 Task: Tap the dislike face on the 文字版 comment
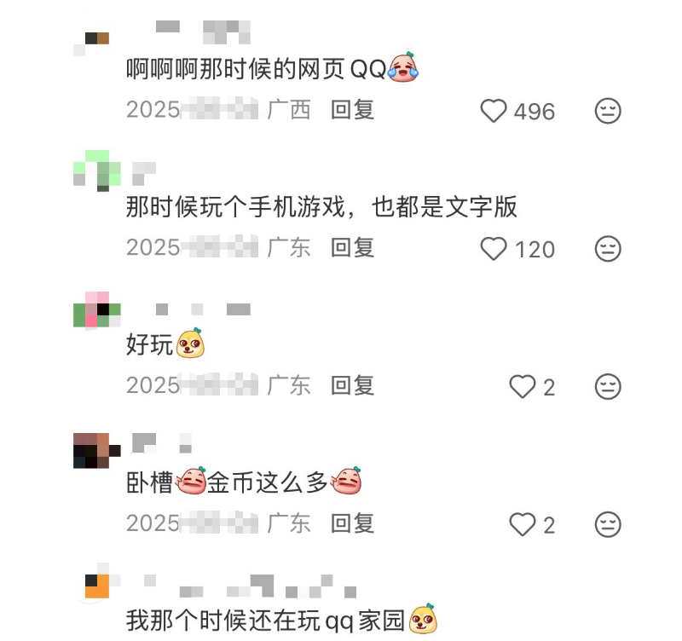[x=608, y=249]
